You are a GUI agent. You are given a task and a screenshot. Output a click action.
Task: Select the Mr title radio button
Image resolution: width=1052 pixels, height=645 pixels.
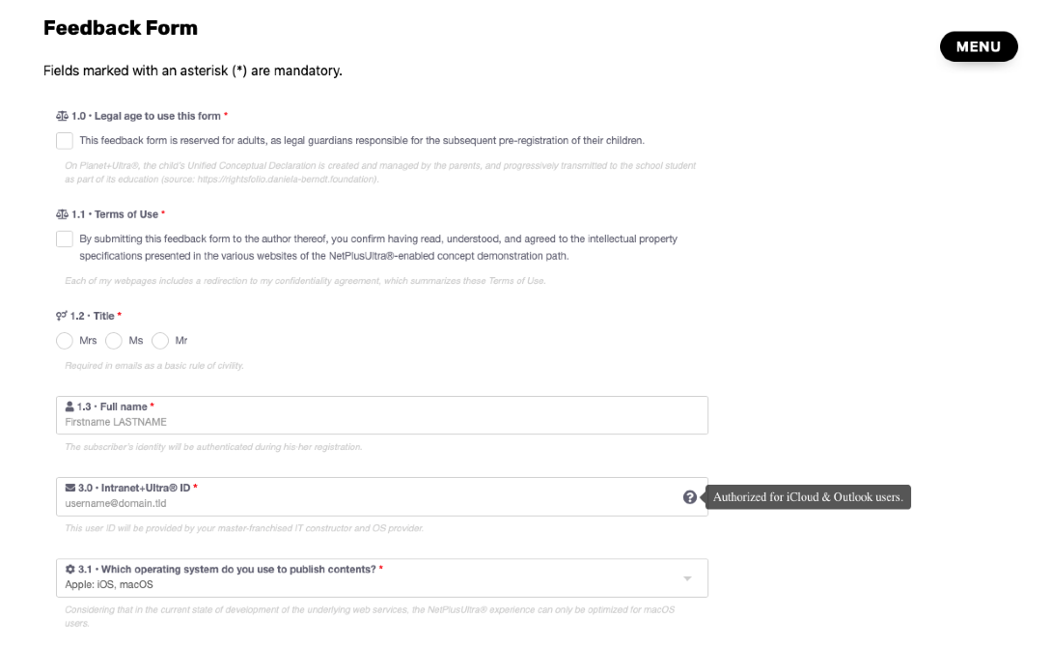pos(161,341)
